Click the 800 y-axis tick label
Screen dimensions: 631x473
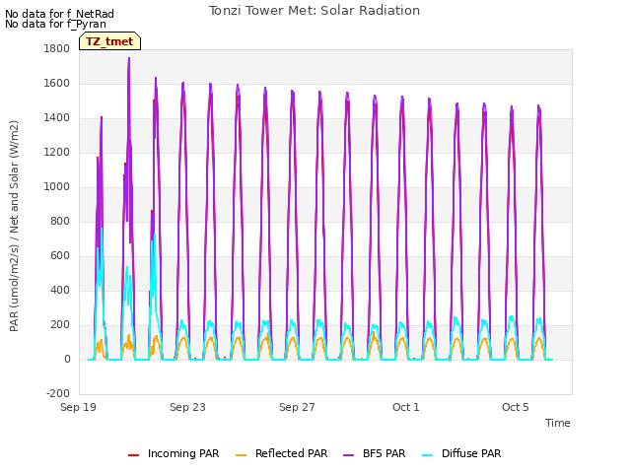(x=60, y=221)
